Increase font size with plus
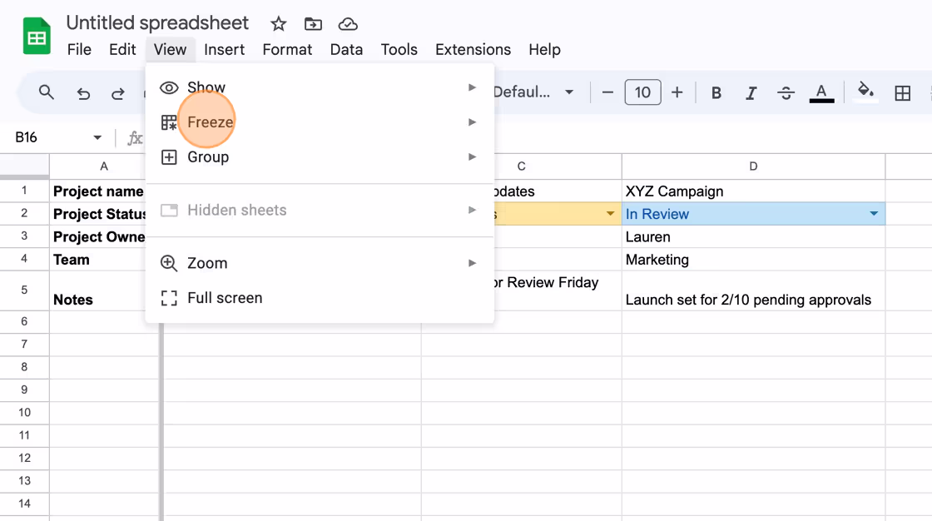 [x=677, y=92]
